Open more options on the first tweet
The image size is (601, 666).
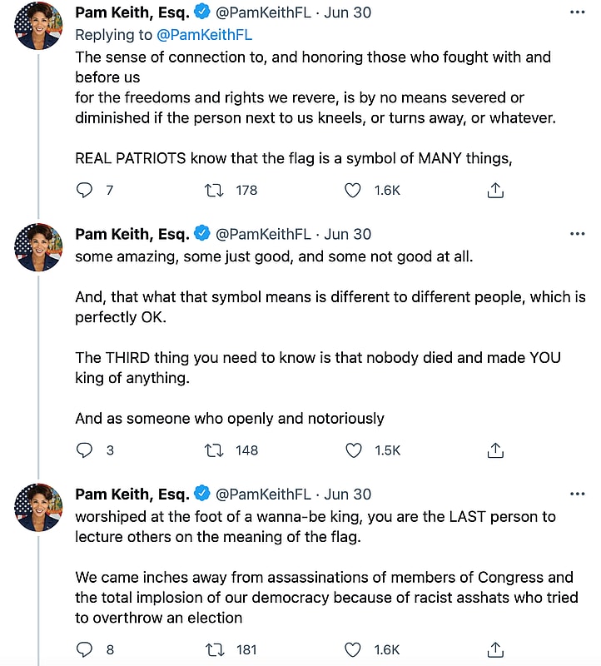[x=577, y=13]
